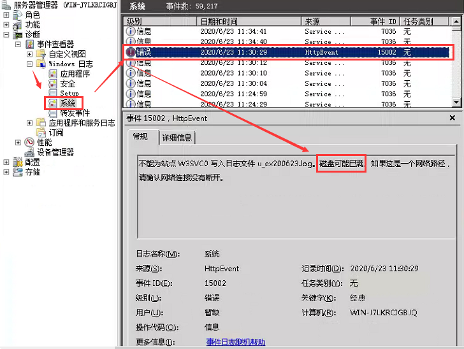
Task: Click the 性能 (Performance) icon
Action: pyautogui.click(x=29, y=143)
